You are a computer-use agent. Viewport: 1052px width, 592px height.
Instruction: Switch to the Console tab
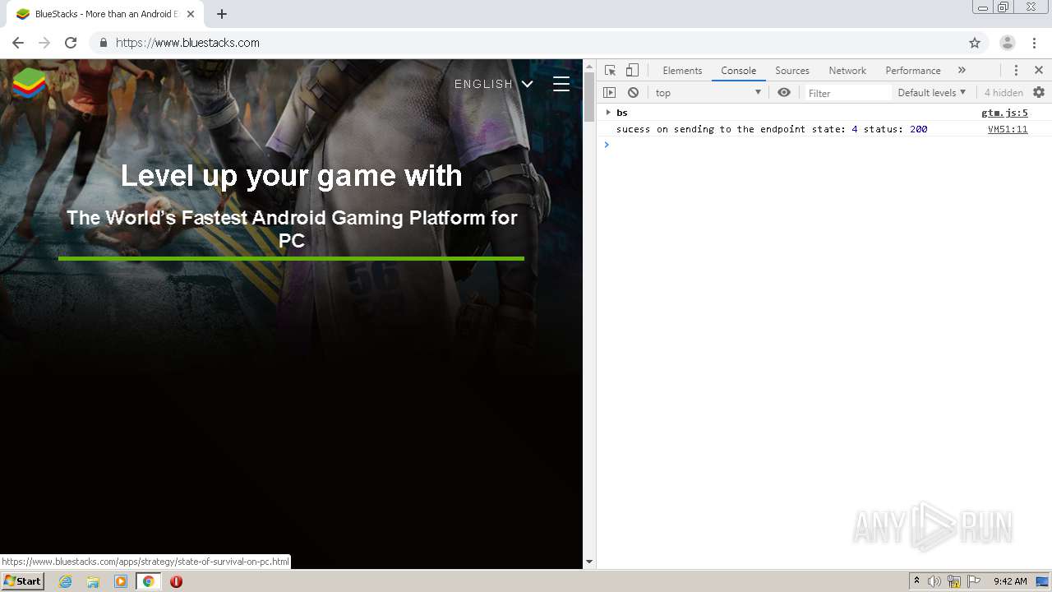tap(738, 71)
